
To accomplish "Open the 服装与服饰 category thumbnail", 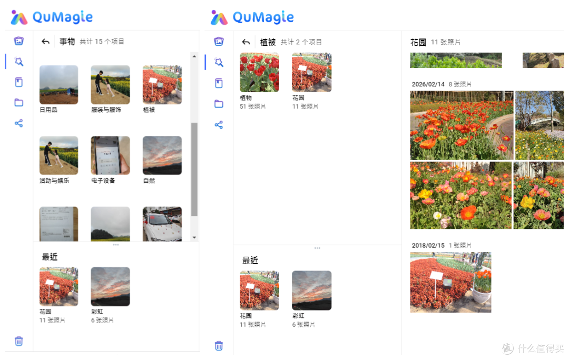I will pyautogui.click(x=110, y=84).
